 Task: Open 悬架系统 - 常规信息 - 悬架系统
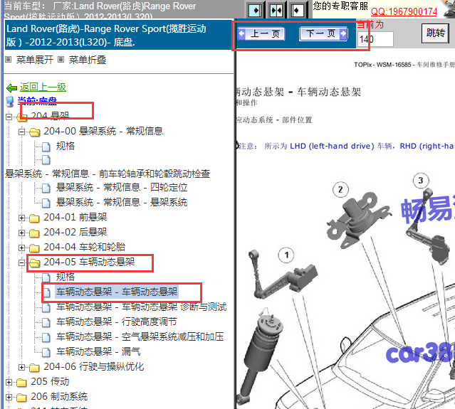tap(122, 202)
